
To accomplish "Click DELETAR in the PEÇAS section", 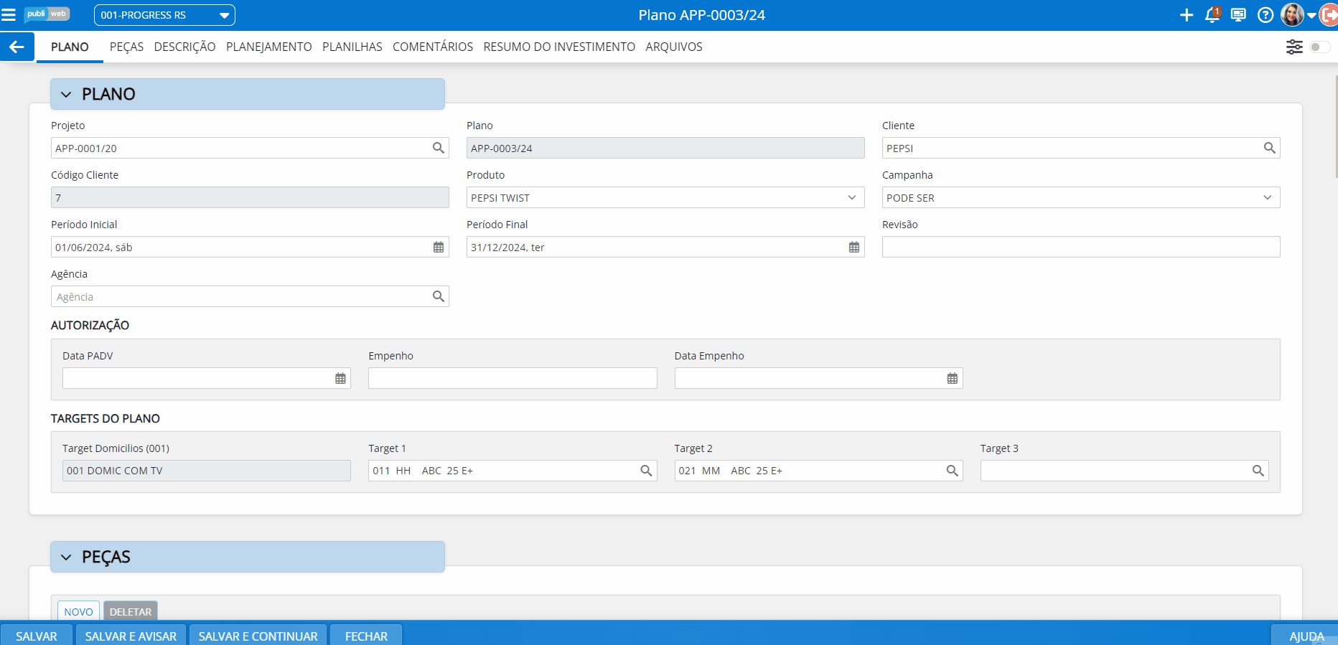I will pyautogui.click(x=131, y=611).
